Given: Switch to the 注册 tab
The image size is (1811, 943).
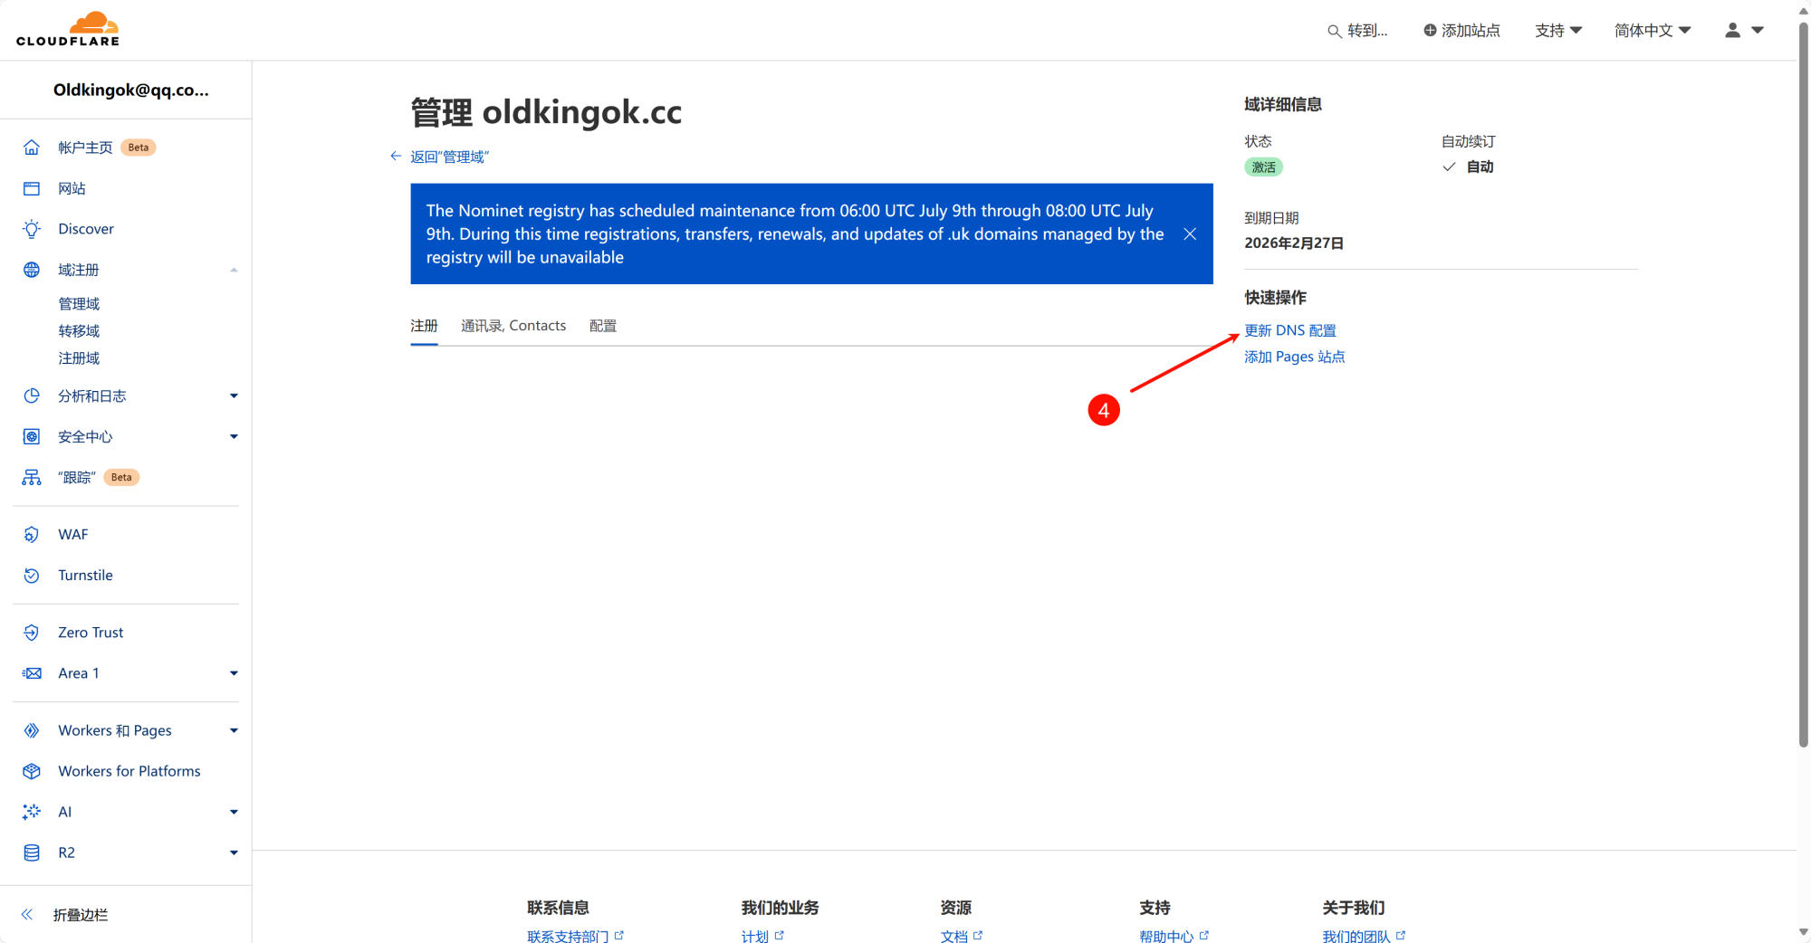Looking at the screenshot, I should click(424, 326).
